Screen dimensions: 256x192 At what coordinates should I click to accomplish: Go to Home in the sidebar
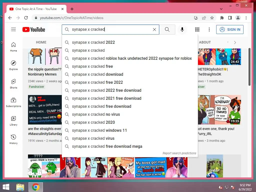coord(13,47)
